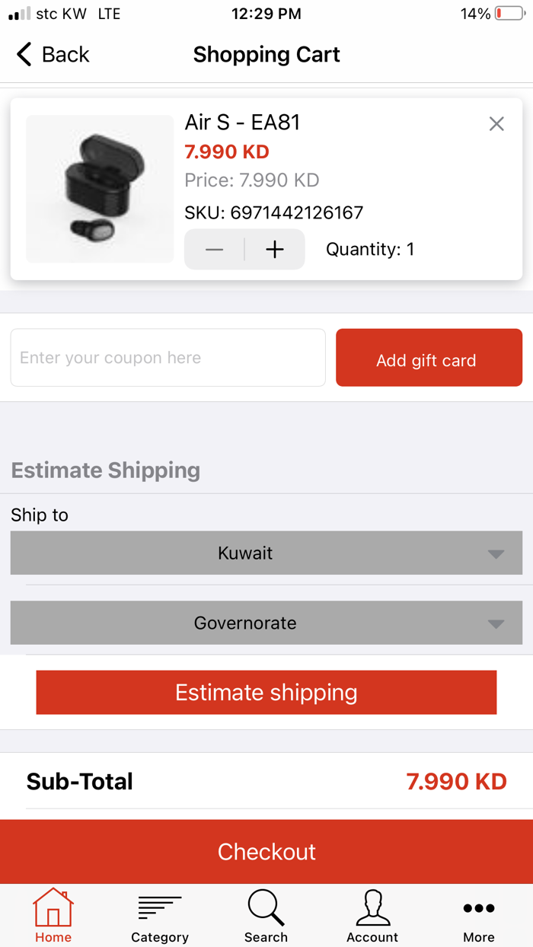Tap the Estimate shipping button
Viewport: 533px width, 947px height.
(x=266, y=692)
